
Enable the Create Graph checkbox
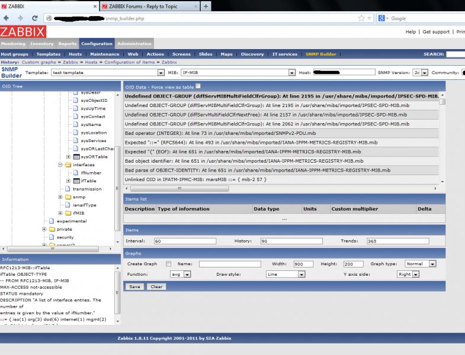click(169, 264)
